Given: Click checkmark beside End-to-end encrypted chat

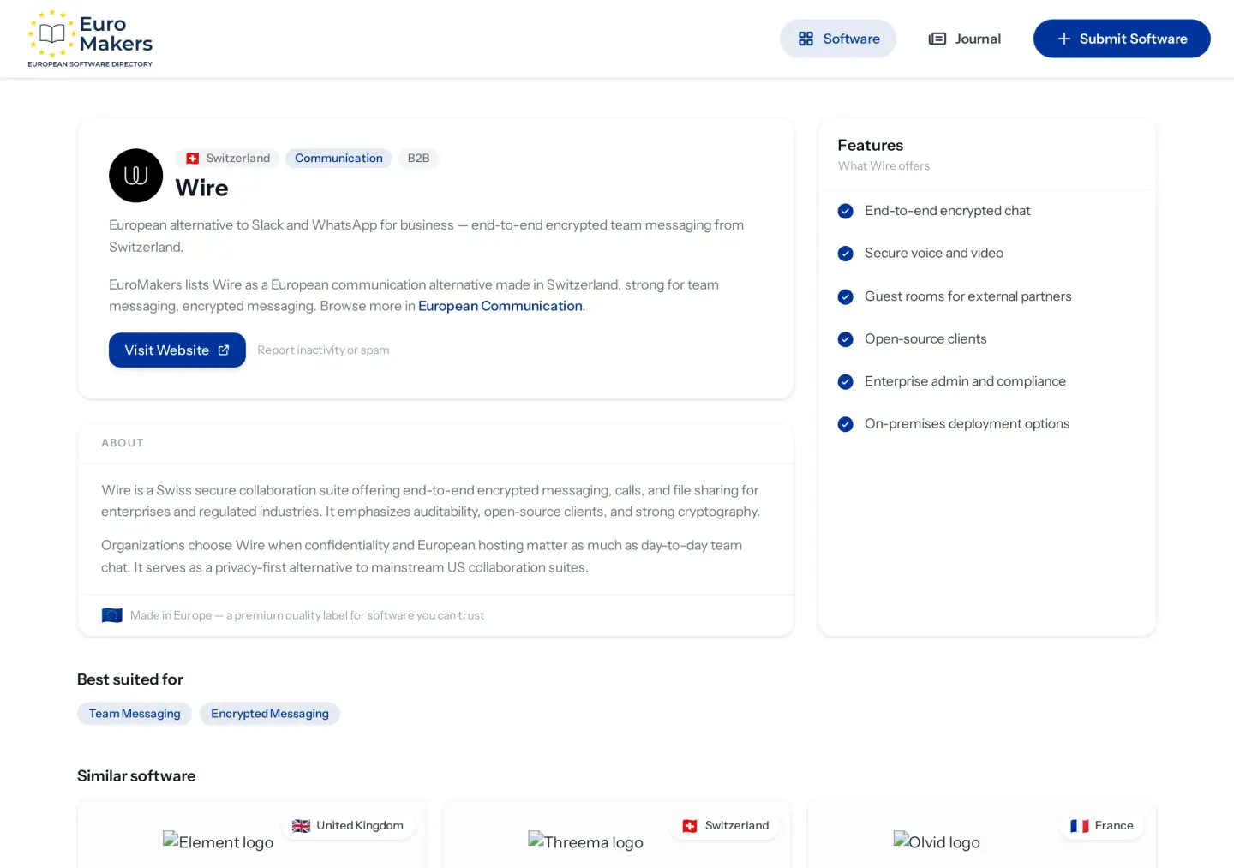Looking at the screenshot, I should 845,211.
